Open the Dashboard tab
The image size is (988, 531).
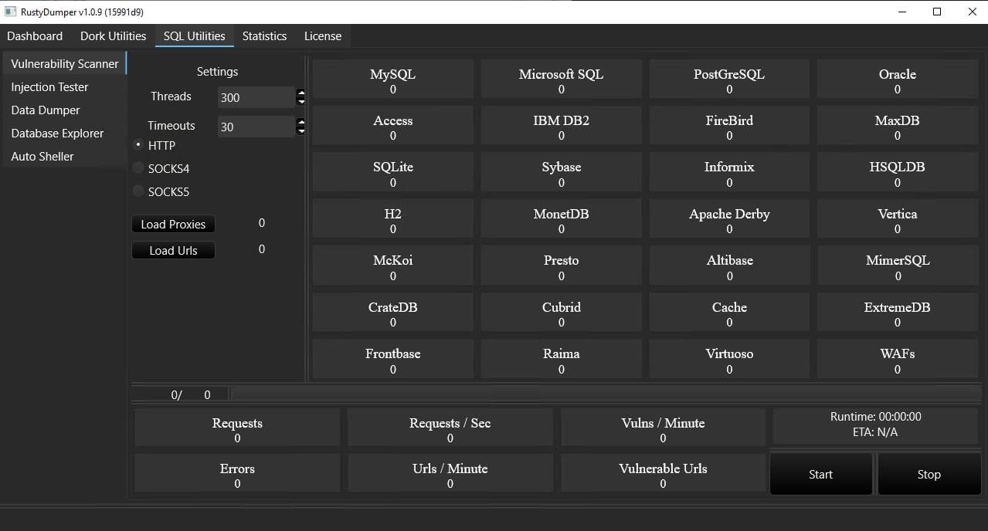(35, 36)
